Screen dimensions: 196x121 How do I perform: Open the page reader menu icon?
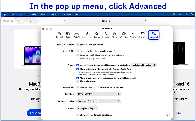click(x=65, y=21)
